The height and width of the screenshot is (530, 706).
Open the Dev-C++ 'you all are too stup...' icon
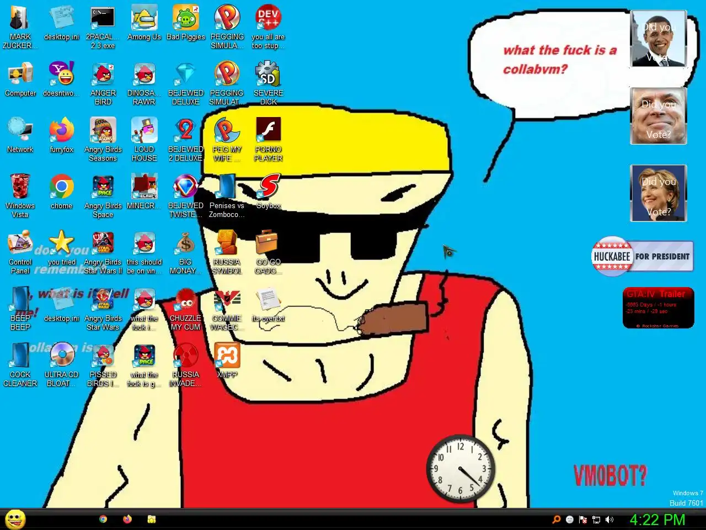tap(268, 26)
